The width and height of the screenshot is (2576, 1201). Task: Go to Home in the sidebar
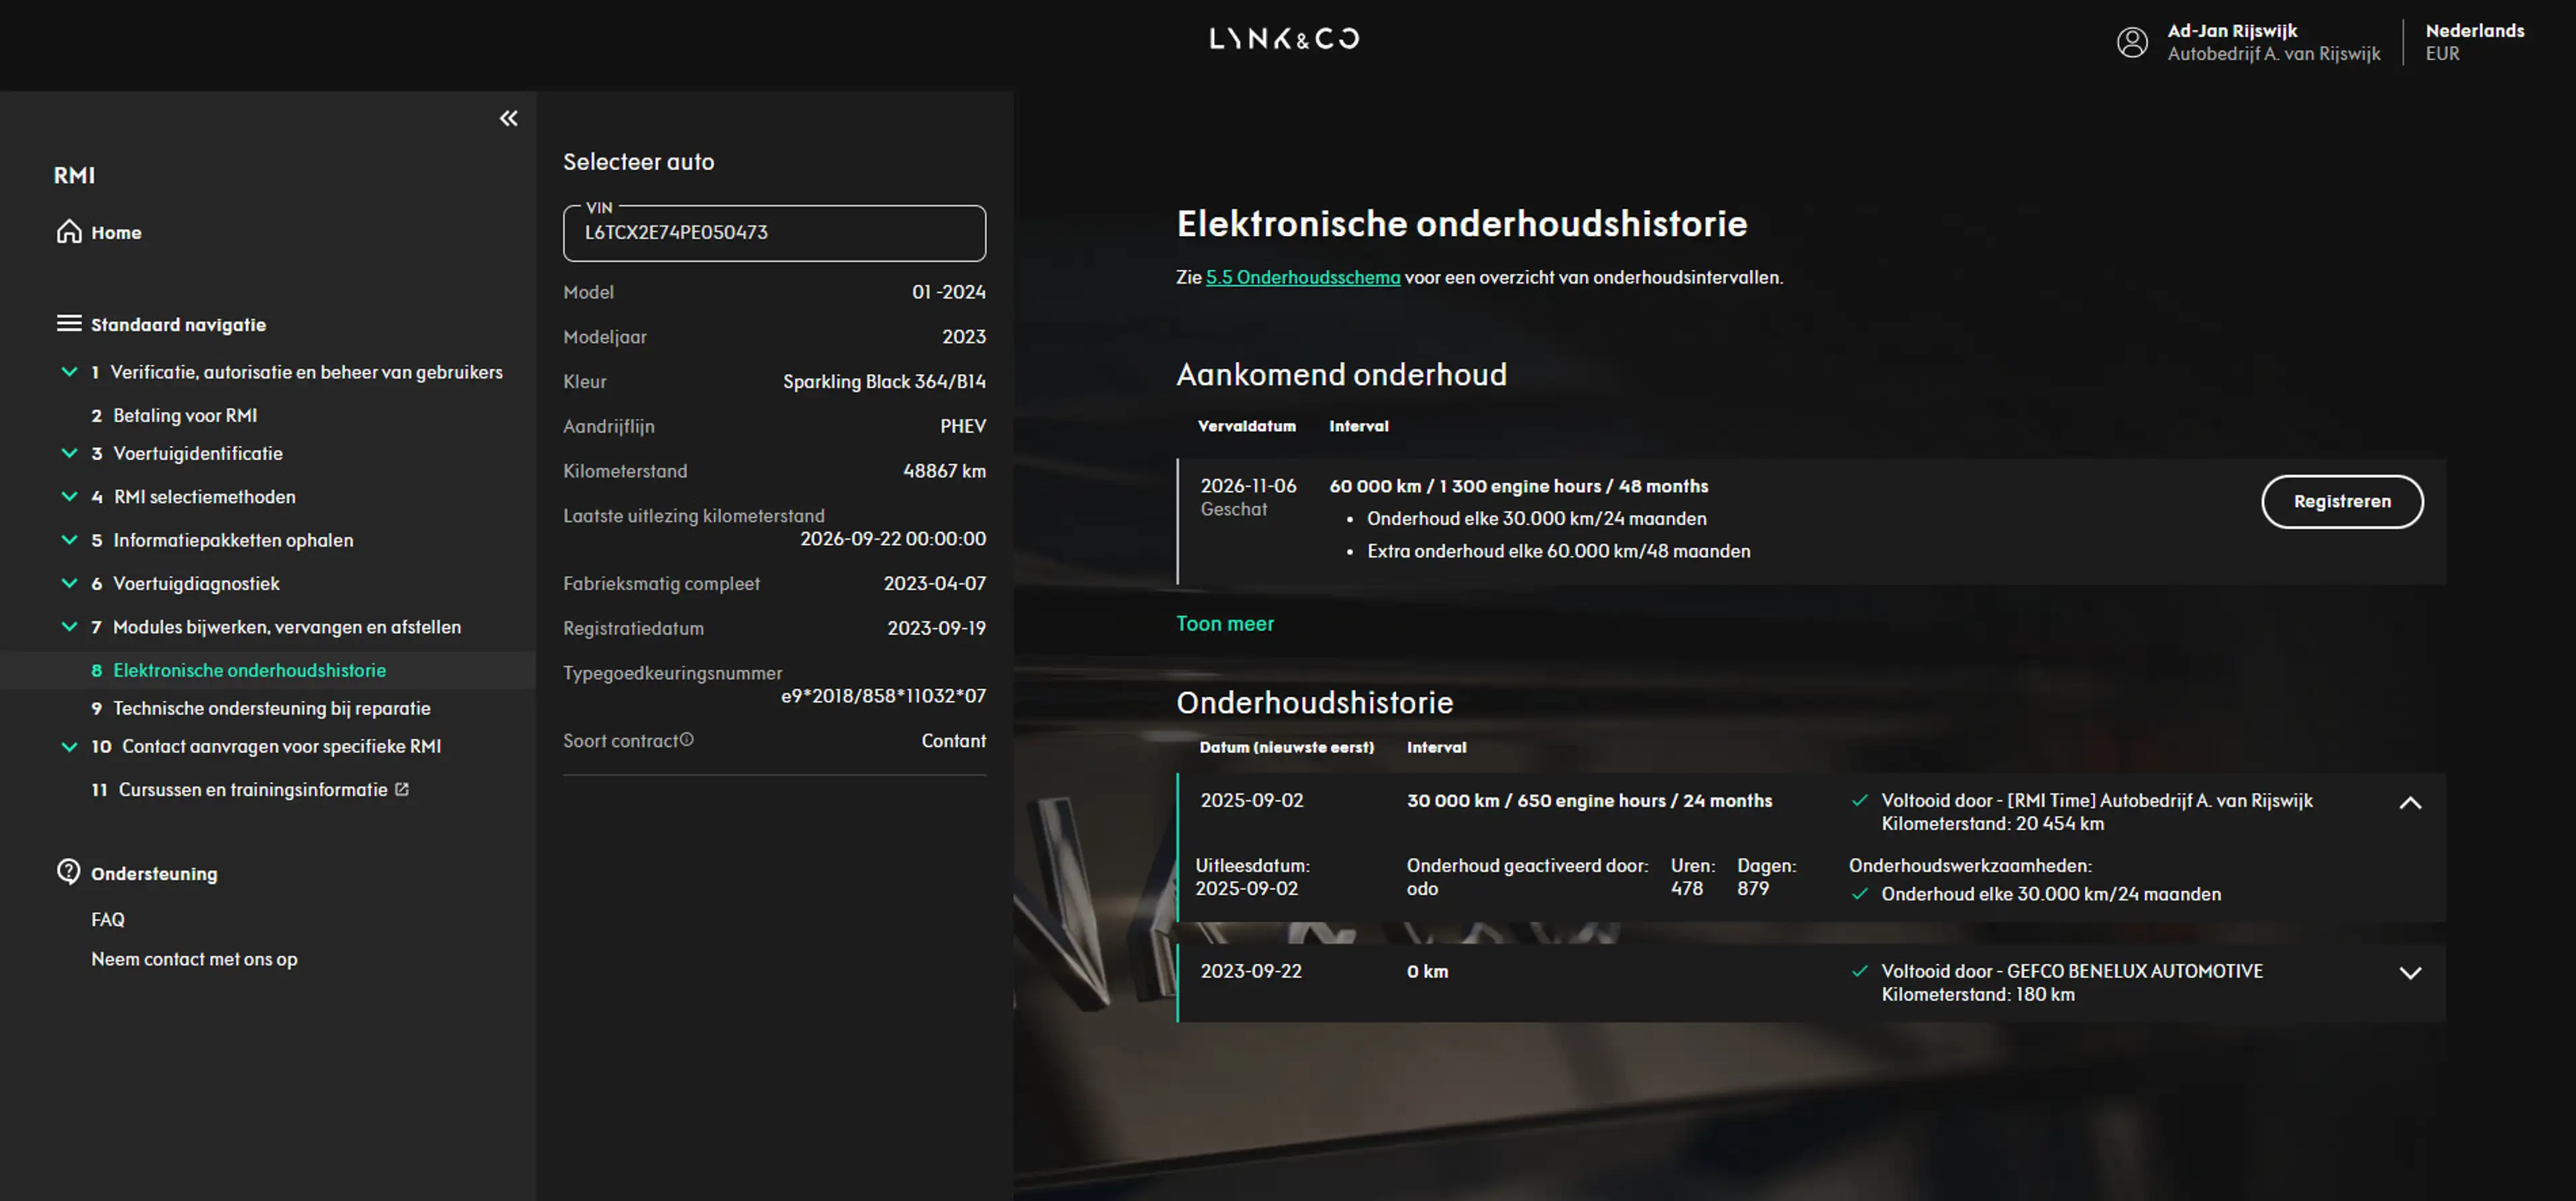pos(116,232)
